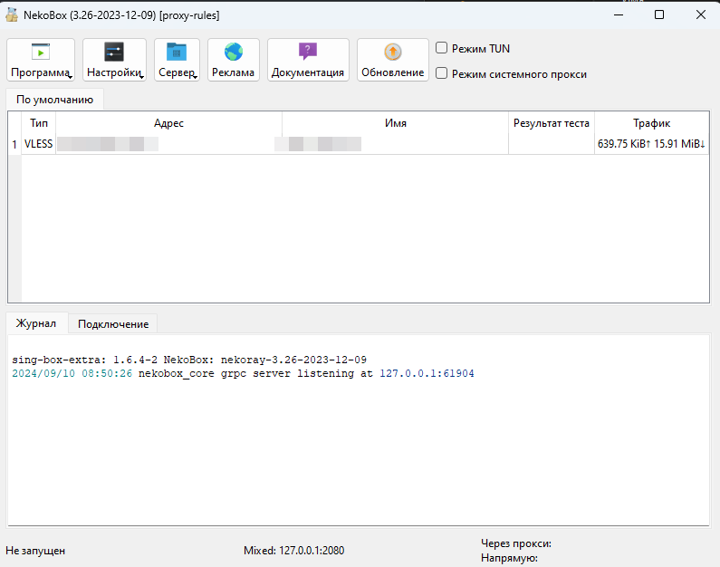Click the NekoBox app icon in title bar

tap(13, 14)
